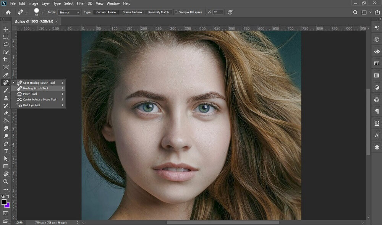Select the Lasso tool
This screenshot has height=225, width=382.
[6, 45]
